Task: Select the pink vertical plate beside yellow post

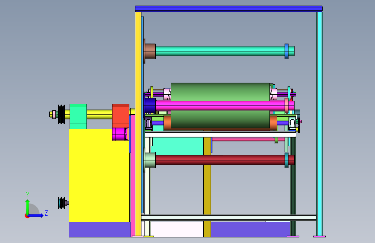Action: tap(133, 176)
